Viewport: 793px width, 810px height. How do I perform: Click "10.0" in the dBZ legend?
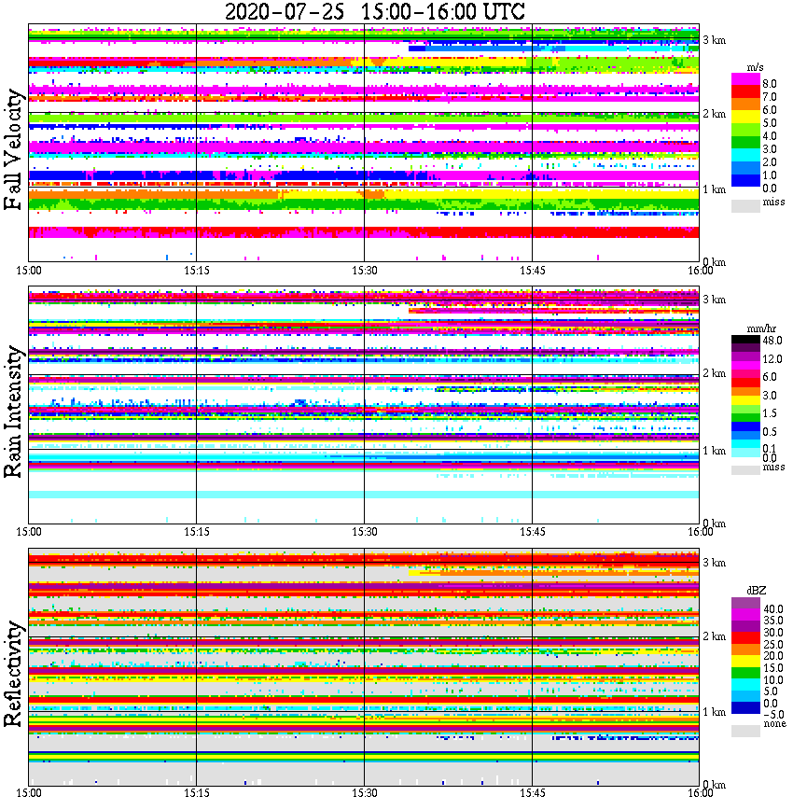(772, 679)
